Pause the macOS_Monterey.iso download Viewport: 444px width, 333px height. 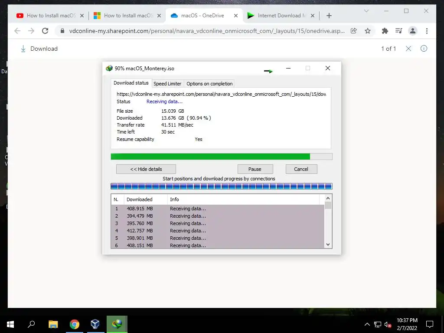click(x=255, y=169)
